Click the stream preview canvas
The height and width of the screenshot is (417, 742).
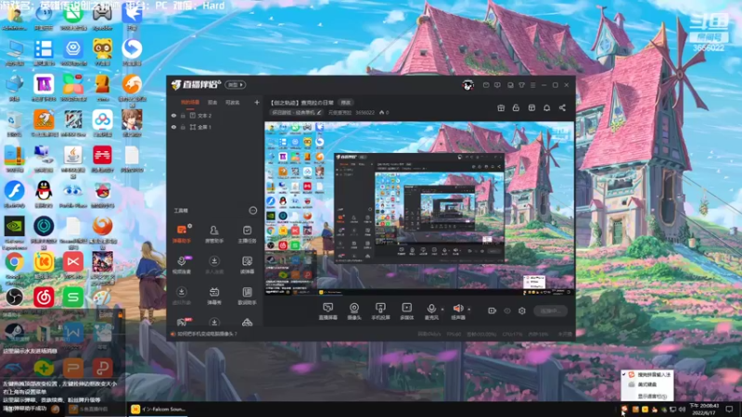point(419,208)
